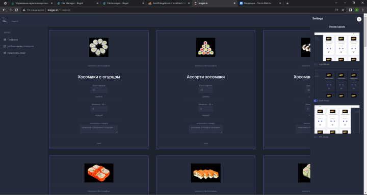Image resolution: width=367 pixels, height=195 pixels.
Task: Toggle the sidebar hamburger menu icon
Action: tap(5, 20)
